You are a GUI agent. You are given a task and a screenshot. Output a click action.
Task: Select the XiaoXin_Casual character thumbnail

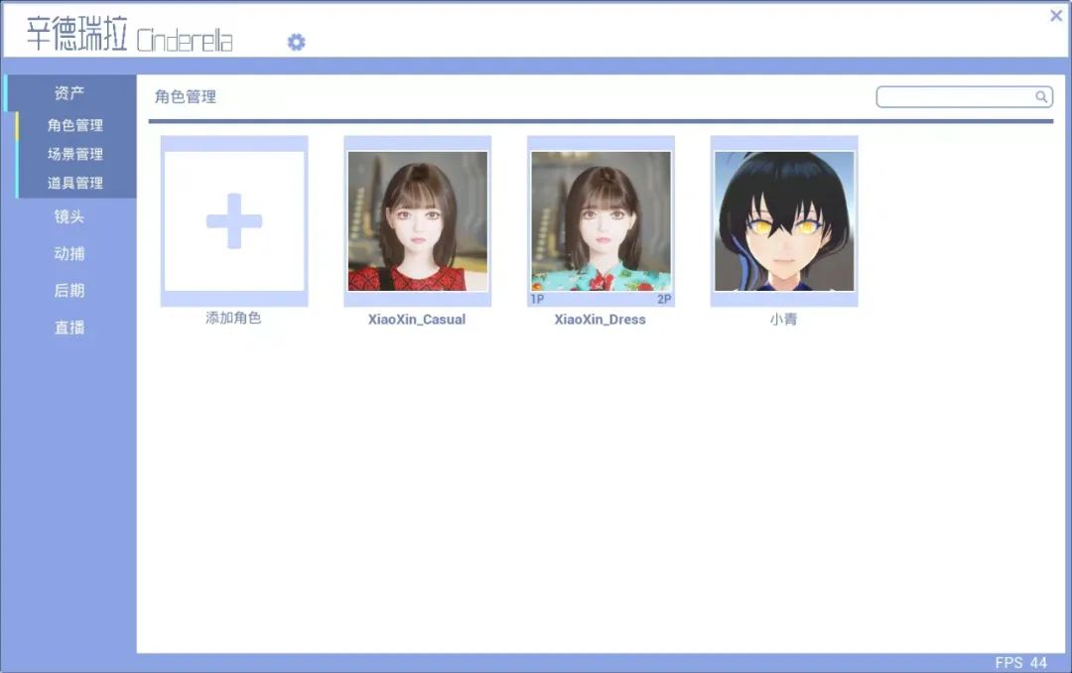tap(418, 221)
